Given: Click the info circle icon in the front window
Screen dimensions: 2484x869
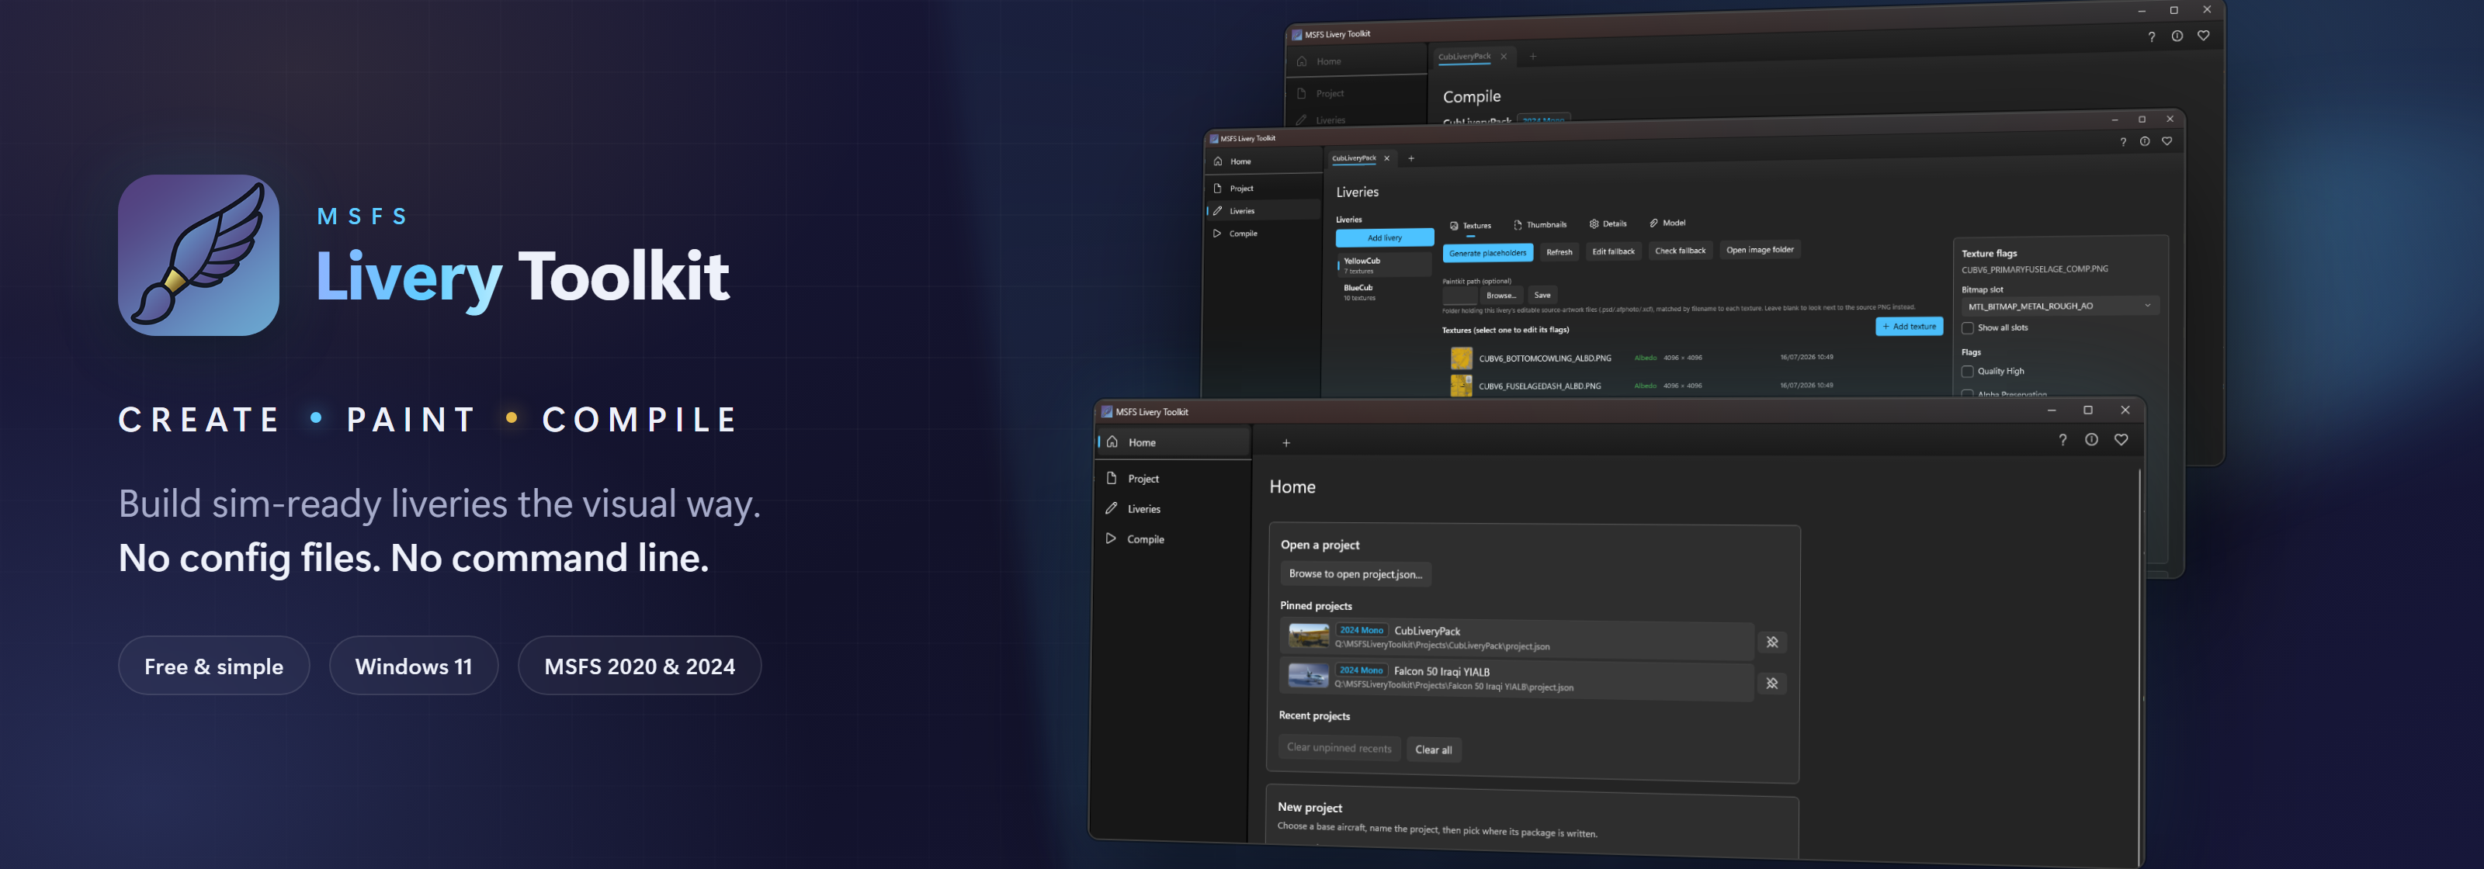Looking at the screenshot, I should point(2091,439).
